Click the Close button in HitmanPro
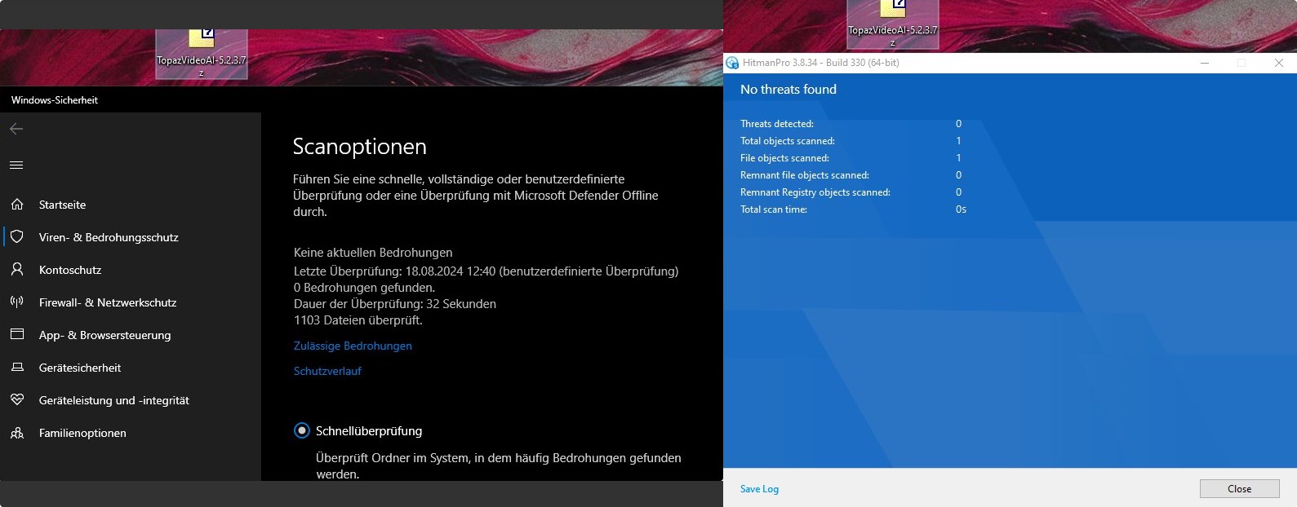Viewport: 1297px width, 507px height. tap(1239, 489)
